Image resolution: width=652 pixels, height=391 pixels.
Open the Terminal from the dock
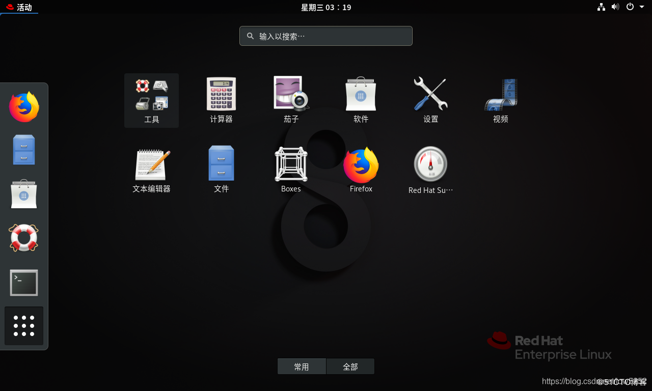23,282
